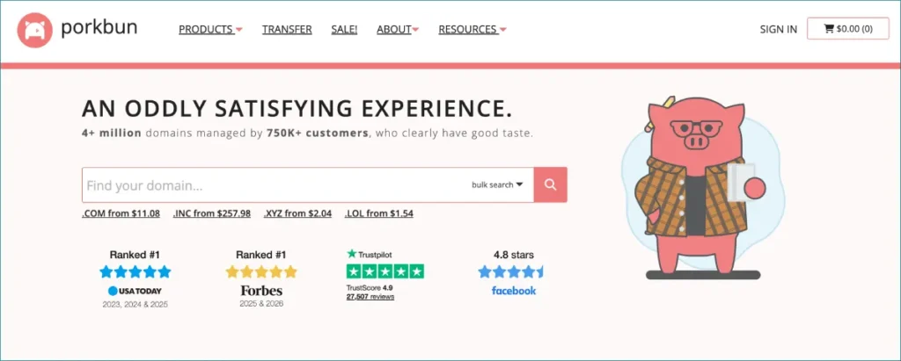Image resolution: width=901 pixels, height=361 pixels.
Task: Open the RESOURCES dropdown menu
Action: pyautogui.click(x=472, y=29)
